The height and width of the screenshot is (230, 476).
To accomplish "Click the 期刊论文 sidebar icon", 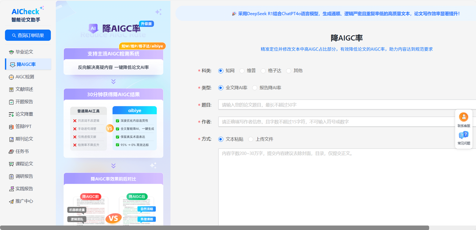I will 12,139.
